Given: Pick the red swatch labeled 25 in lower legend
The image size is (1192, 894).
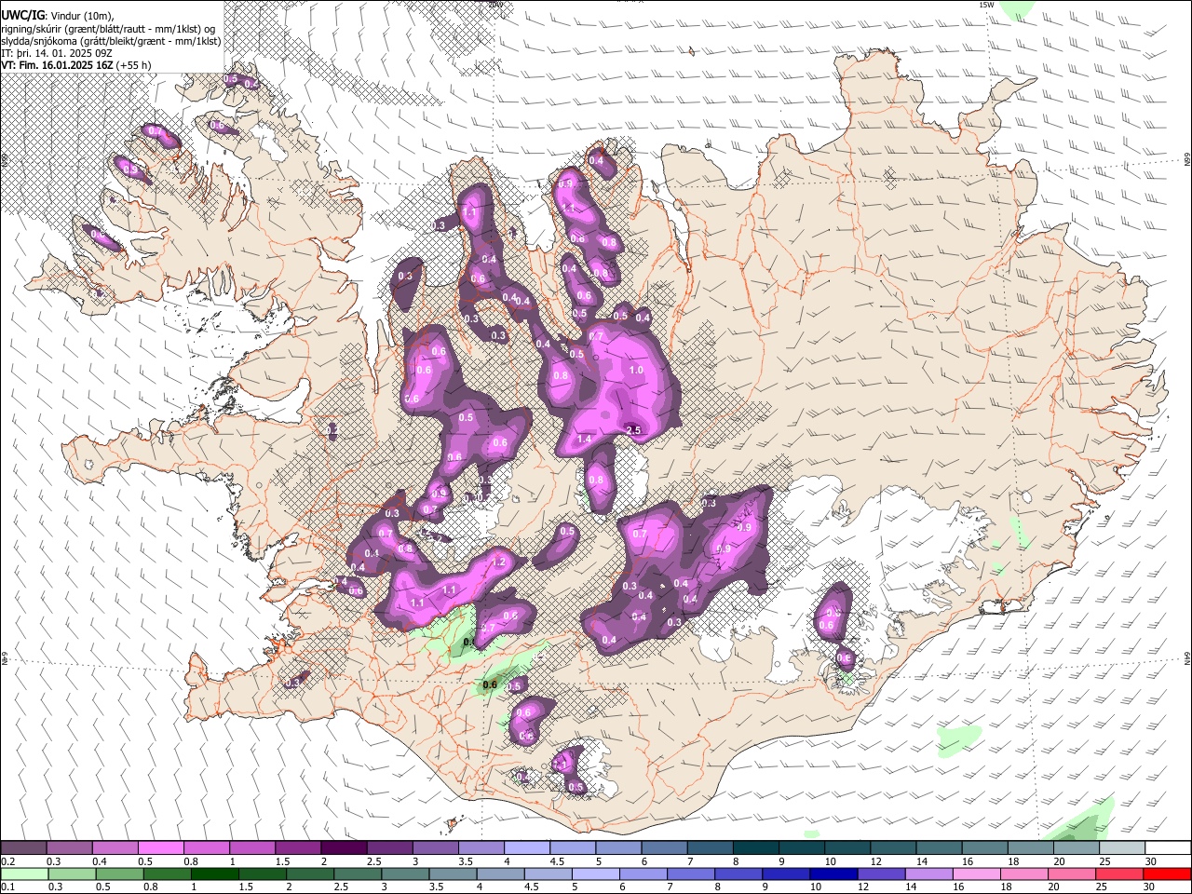Looking at the screenshot, I should (1118, 874).
